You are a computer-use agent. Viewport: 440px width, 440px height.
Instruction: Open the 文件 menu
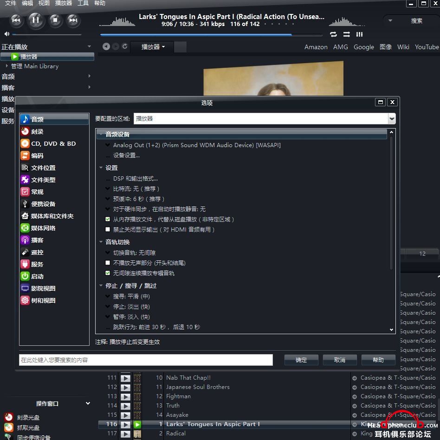click(10, 3)
